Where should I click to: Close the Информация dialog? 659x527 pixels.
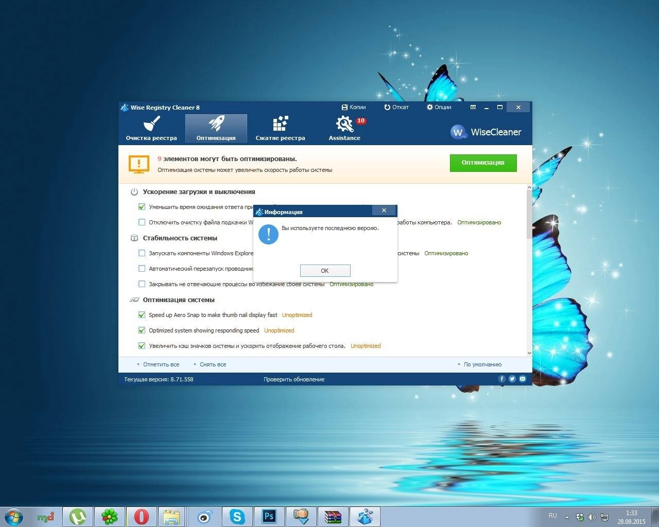(x=384, y=210)
